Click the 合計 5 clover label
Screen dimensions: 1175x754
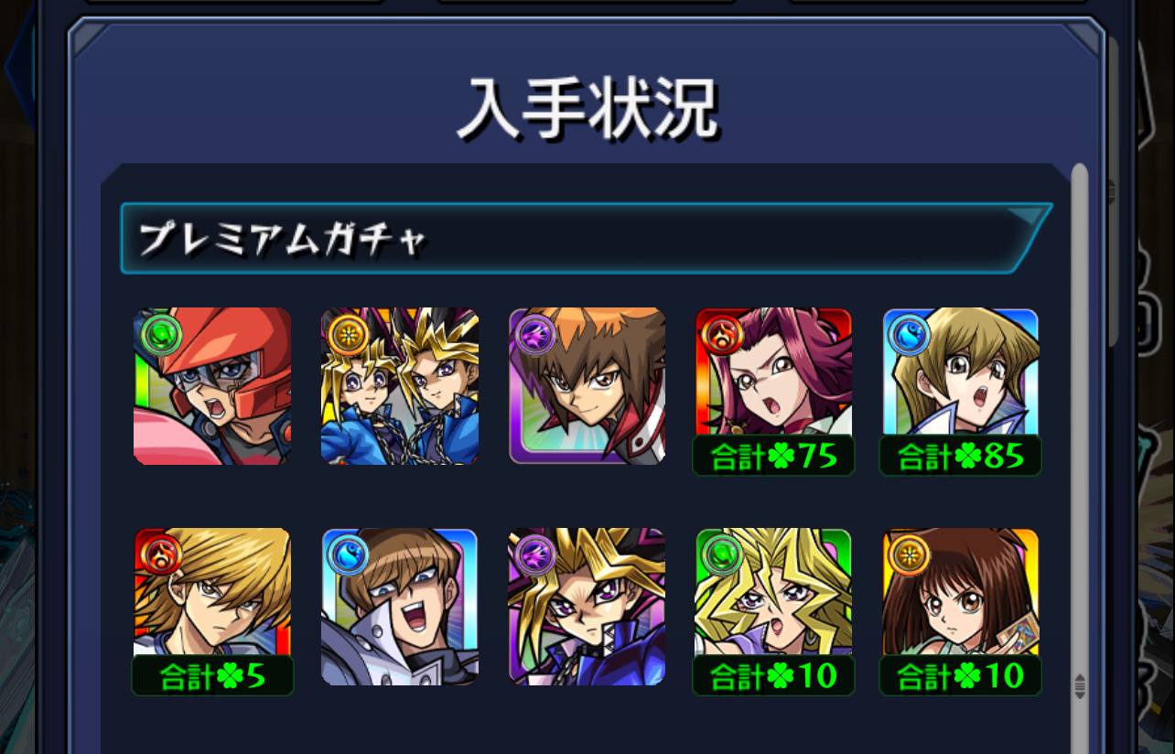click(212, 675)
